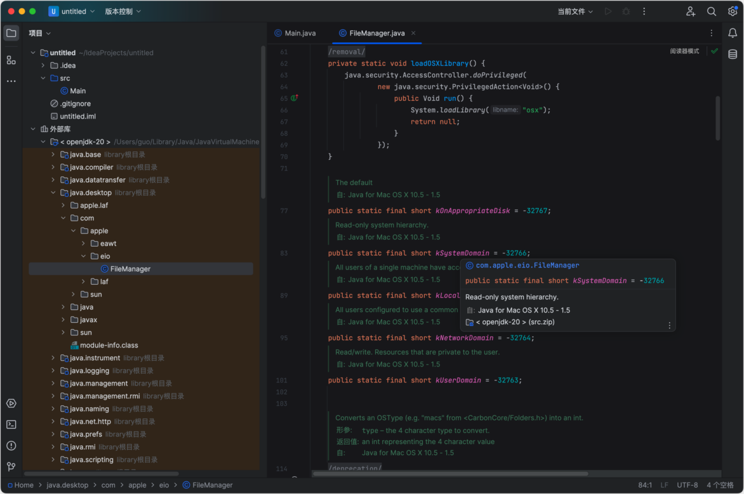Collapse the java.desktop library
744x494 pixels.
point(53,193)
